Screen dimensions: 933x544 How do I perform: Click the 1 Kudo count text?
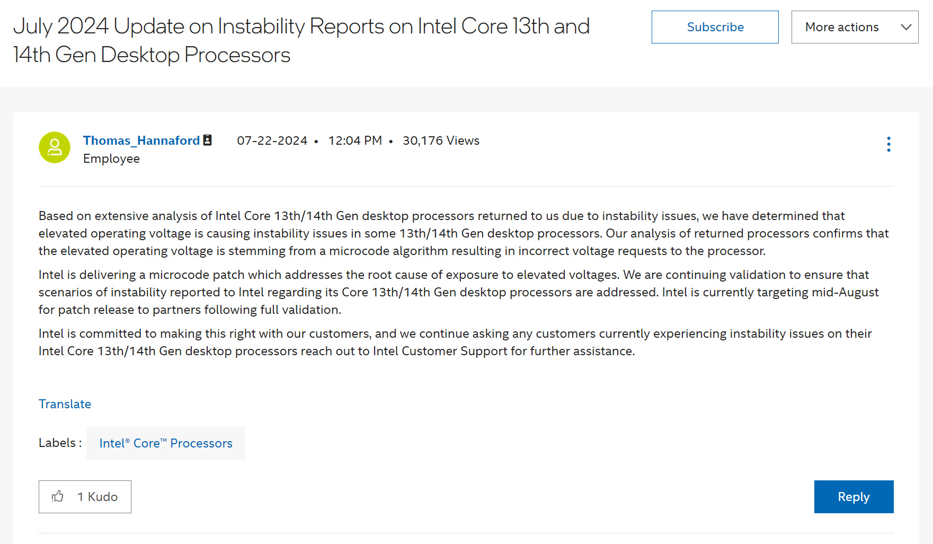coord(97,497)
